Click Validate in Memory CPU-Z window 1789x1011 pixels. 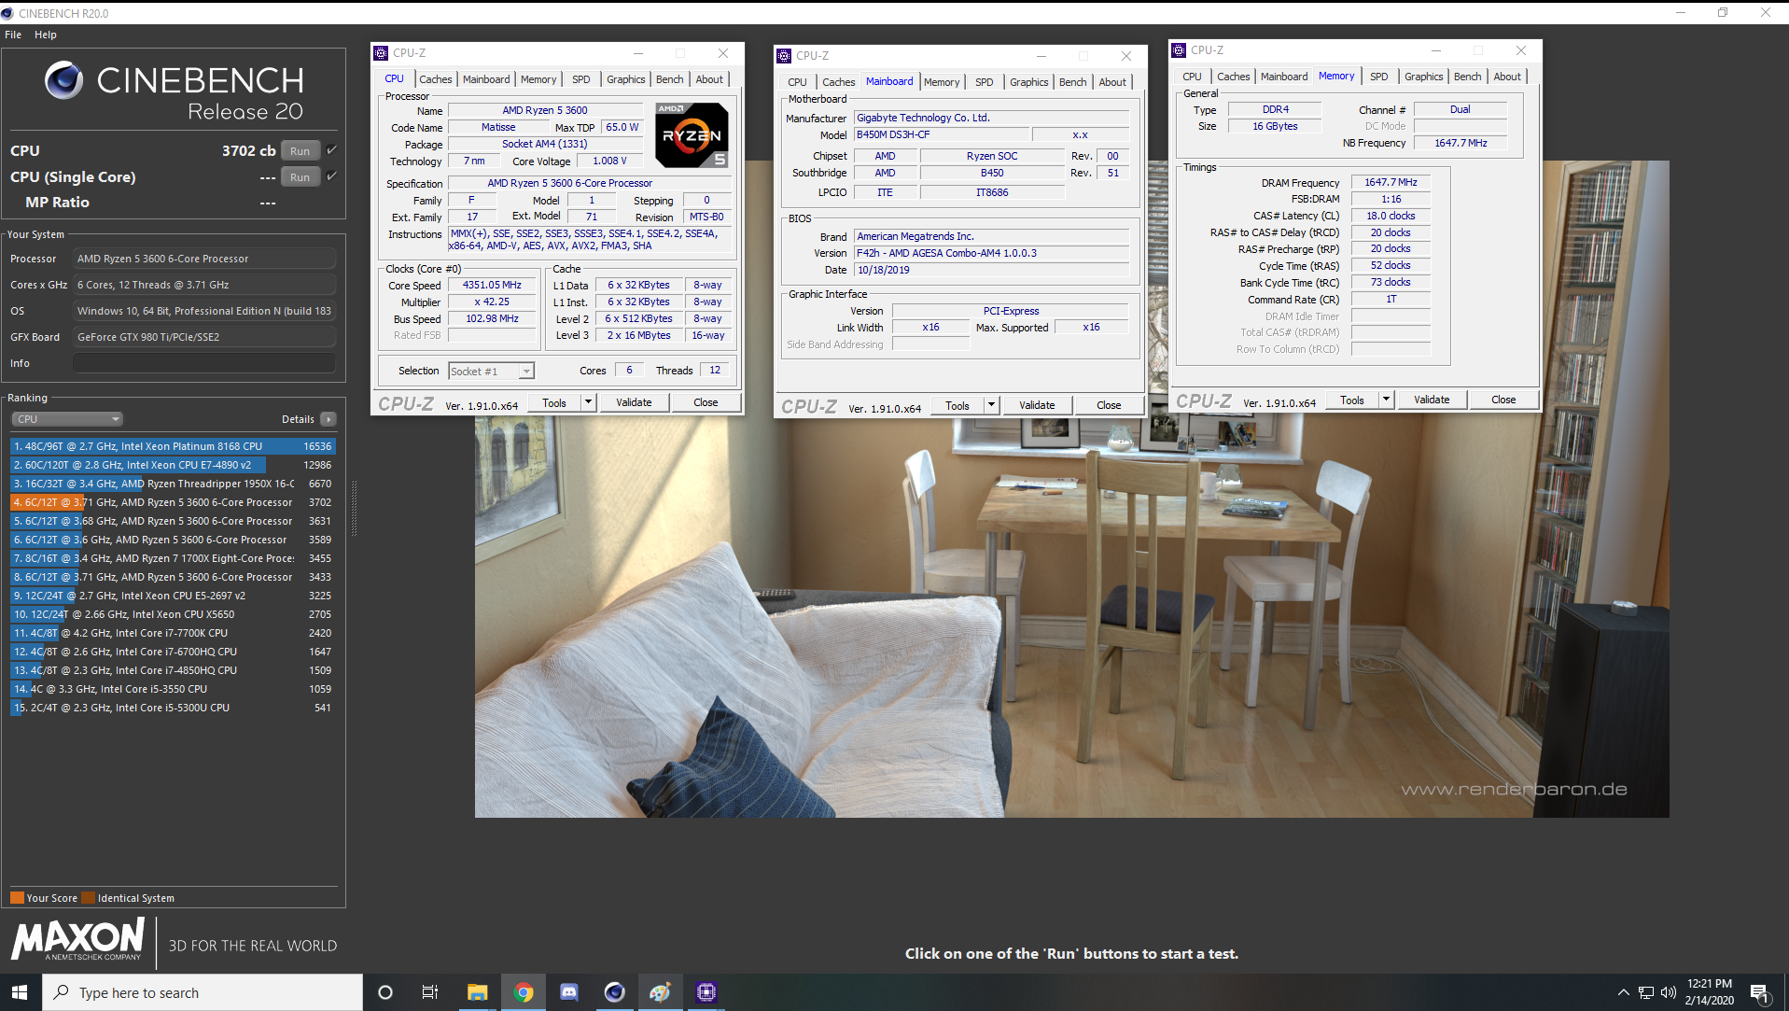1432,400
